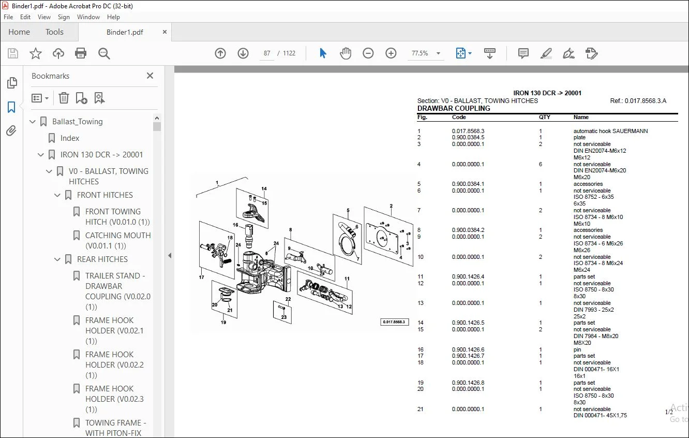Collapse the navigation pane with the arrow
The height and width of the screenshot is (438, 689).
coord(170,255)
